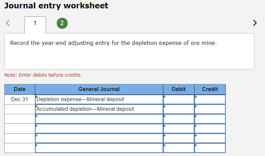Select Accumulated depletion—Mineral deposit account field
This screenshot has height=156, width=265.
pos(99,109)
